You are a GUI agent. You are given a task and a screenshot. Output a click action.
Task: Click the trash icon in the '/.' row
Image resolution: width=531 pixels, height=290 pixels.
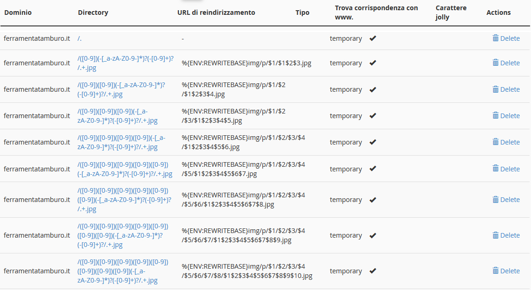pos(495,38)
